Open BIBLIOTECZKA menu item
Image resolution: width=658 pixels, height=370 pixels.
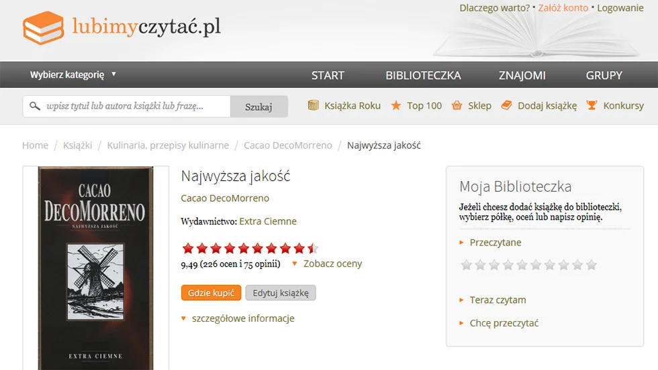pyautogui.click(x=423, y=76)
